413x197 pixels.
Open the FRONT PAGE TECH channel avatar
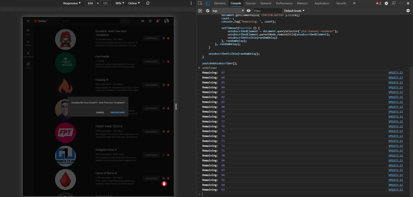pyautogui.click(x=66, y=133)
